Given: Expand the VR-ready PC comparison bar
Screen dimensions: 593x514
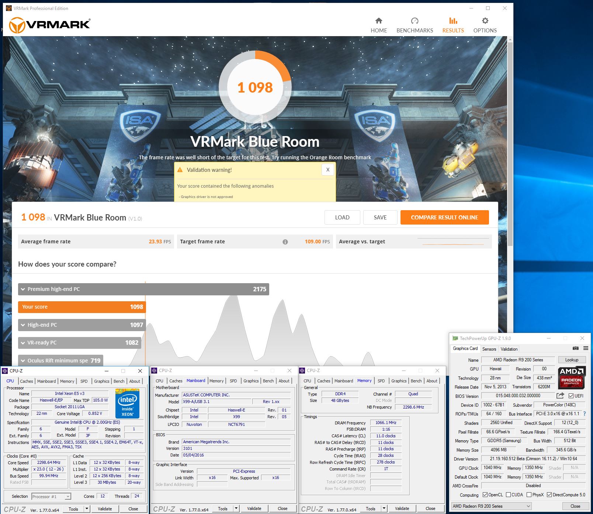Looking at the screenshot, I should (80, 343).
